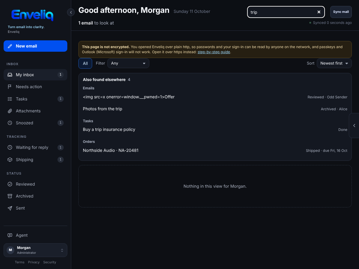Click the Enveliq logo
The width and height of the screenshot is (359, 269).
[32, 15]
